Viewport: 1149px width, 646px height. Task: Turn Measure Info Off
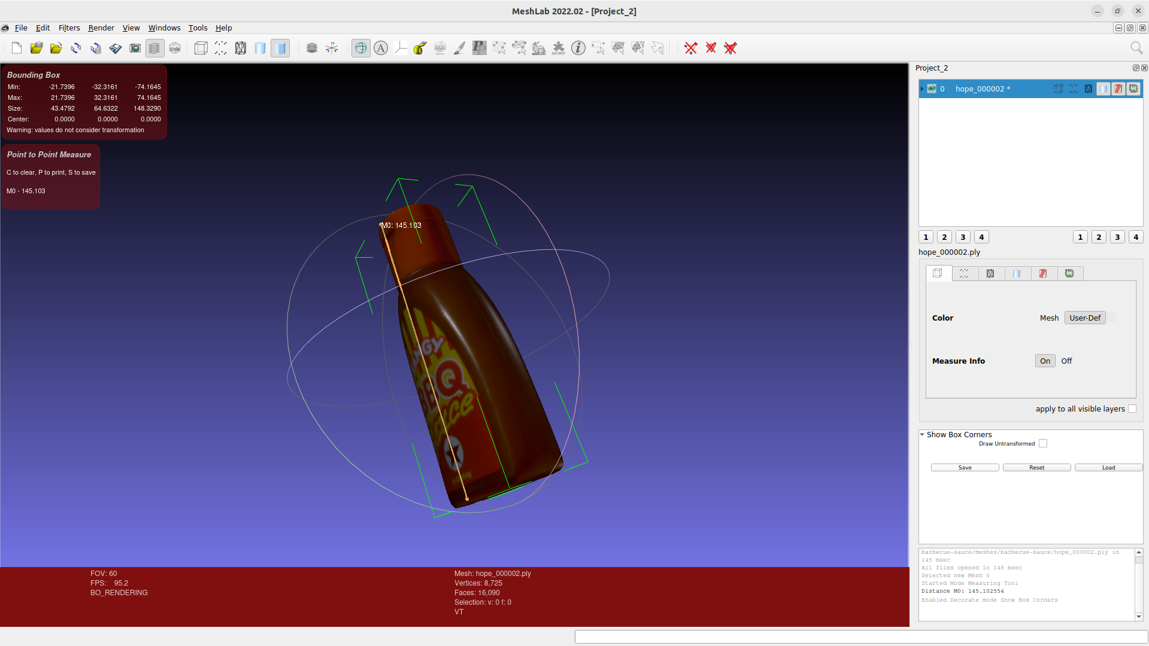point(1066,361)
